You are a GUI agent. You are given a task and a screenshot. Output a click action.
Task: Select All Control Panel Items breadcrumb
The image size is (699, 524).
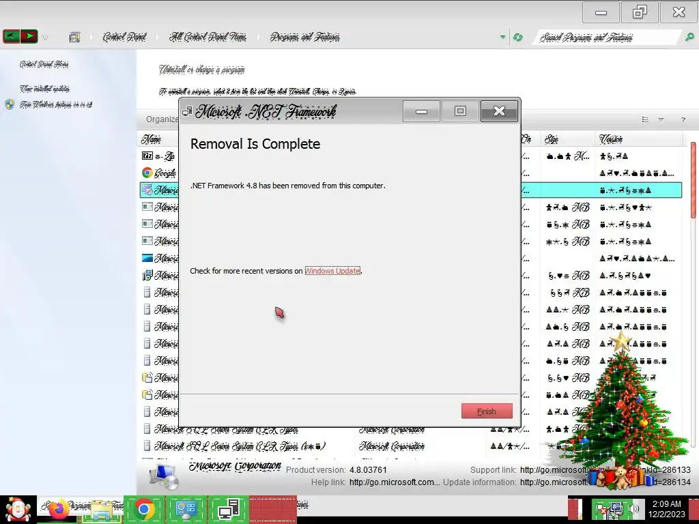click(x=208, y=37)
